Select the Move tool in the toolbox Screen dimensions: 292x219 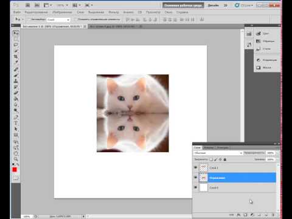tap(16, 33)
